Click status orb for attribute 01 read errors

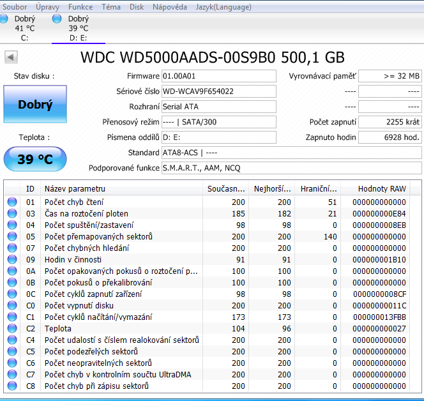pos(12,202)
